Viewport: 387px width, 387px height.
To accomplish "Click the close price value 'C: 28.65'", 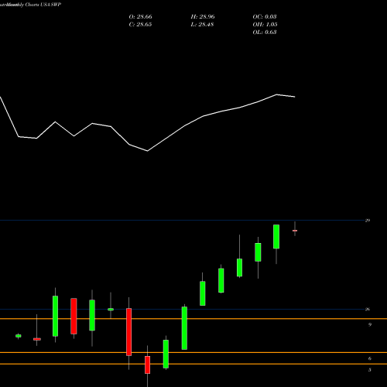I will pyautogui.click(x=140, y=25).
